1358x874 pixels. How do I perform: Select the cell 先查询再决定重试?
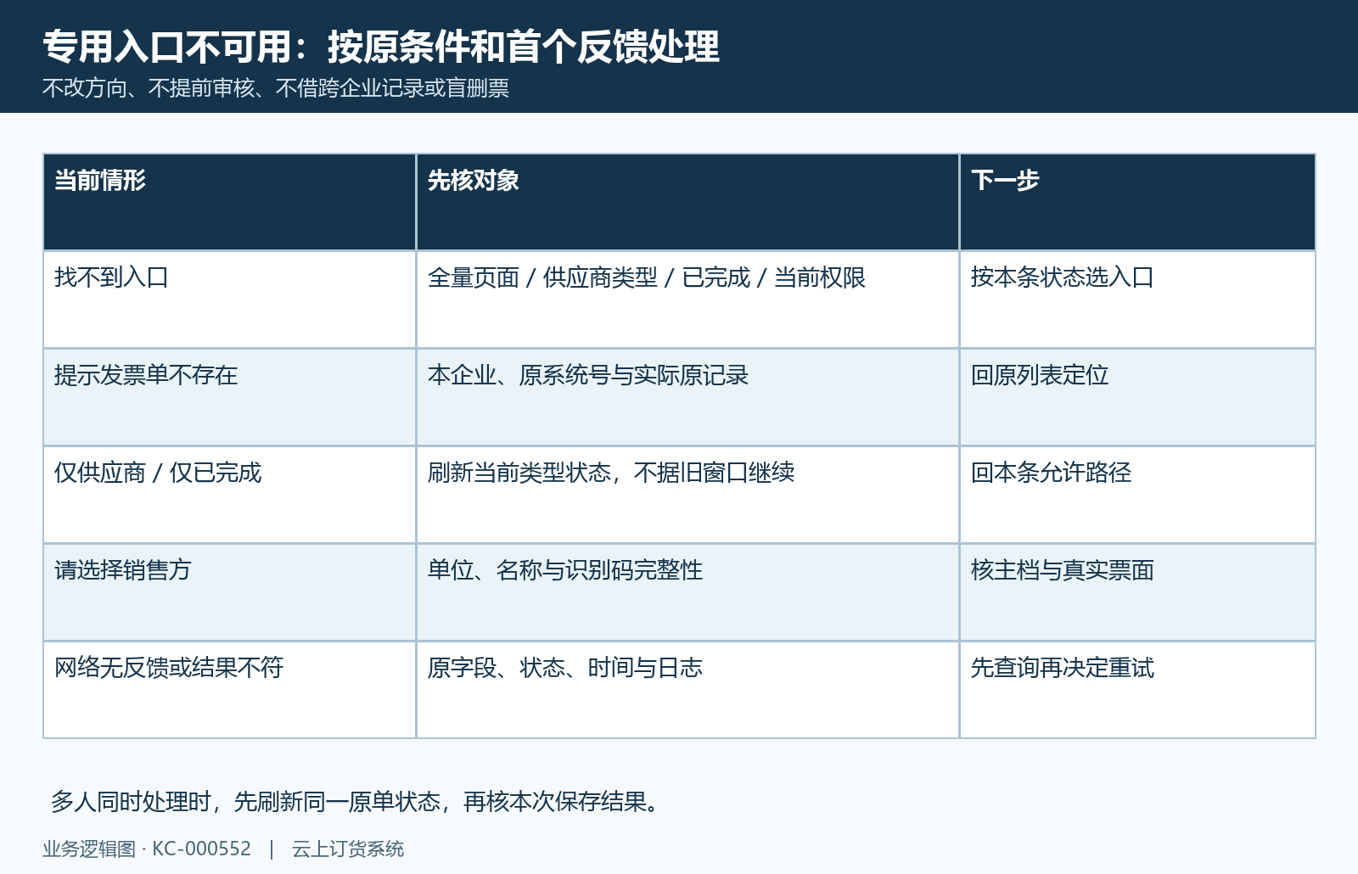tap(1137, 690)
